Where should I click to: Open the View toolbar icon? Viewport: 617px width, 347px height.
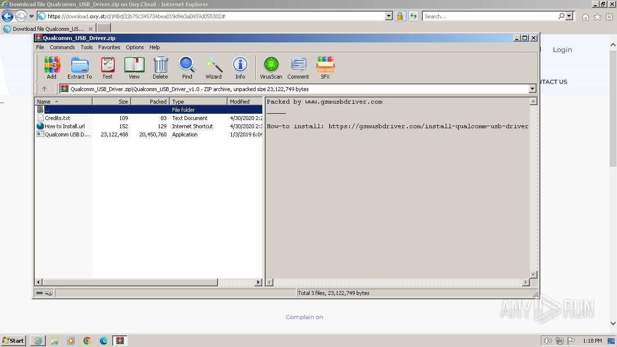click(134, 67)
